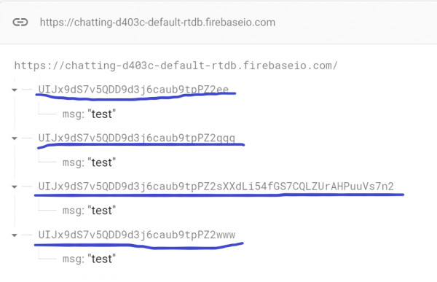This screenshot has height=282, width=437.
Task: Click the msg key under the PZ2qqq node
Action: click(74, 162)
